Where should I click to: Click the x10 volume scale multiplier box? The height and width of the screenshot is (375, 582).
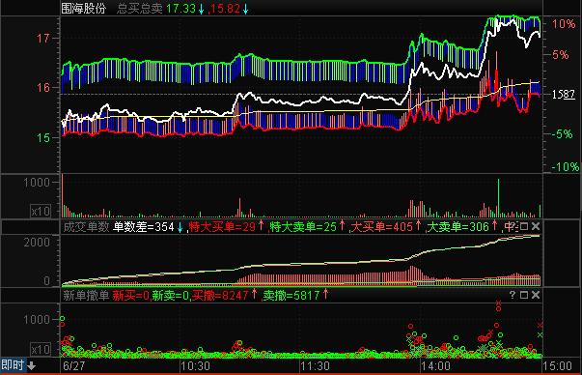pyautogui.click(x=41, y=212)
